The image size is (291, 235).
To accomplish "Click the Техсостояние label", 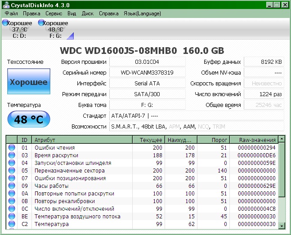I will pos(25,62).
